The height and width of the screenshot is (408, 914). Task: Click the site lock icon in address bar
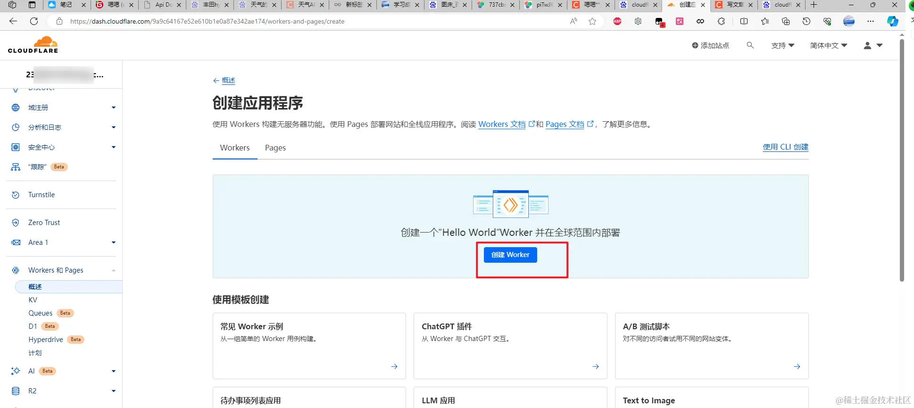click(x=59, y=21)
